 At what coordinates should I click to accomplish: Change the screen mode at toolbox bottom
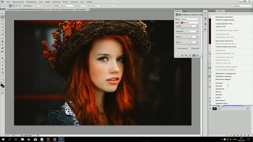click(x=2, y=93)
